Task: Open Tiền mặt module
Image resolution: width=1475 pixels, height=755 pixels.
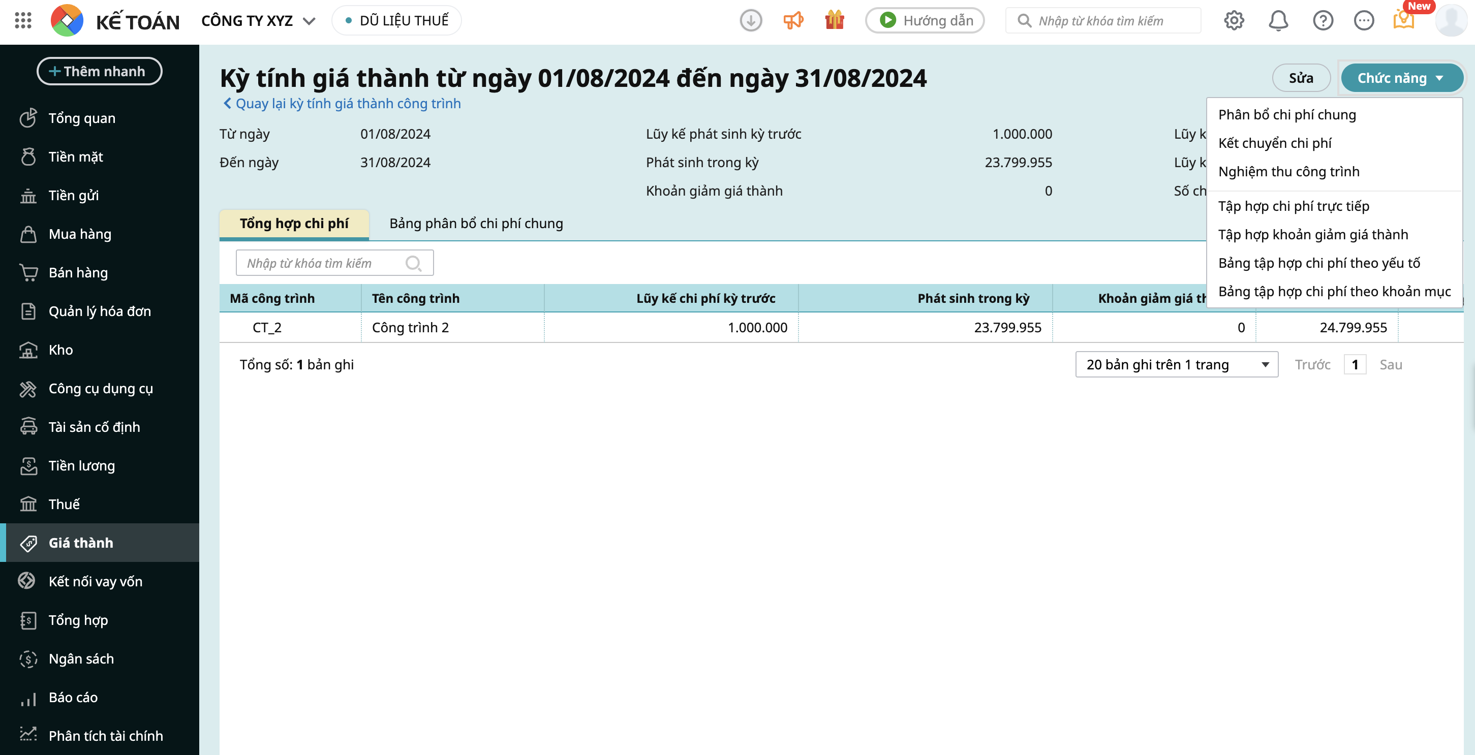Action: 100,157
